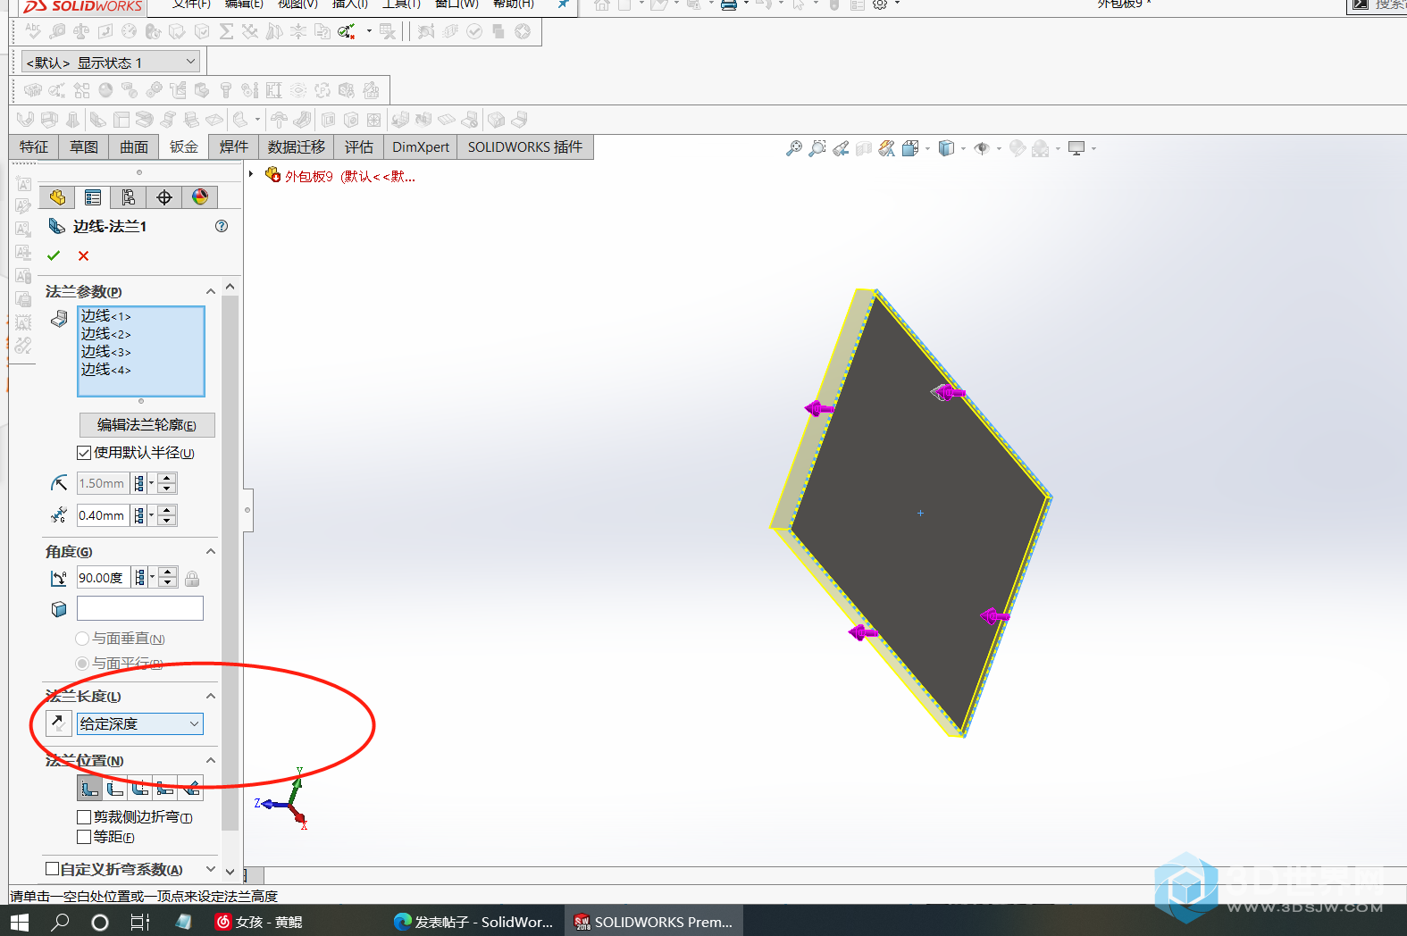Screen dimensions: 1407x936
Task: Open DimXpertManager crosshair tab
Action: tap(164, 197)
